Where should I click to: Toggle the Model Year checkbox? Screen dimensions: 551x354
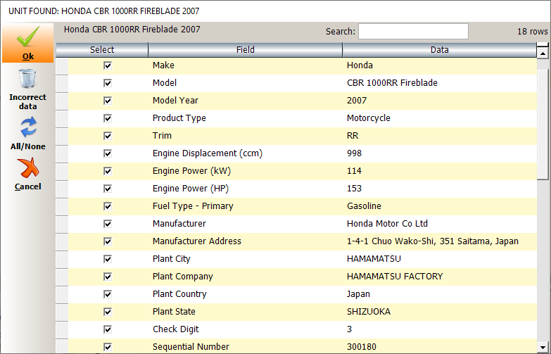pyautogui.click(x=108, y=101)
